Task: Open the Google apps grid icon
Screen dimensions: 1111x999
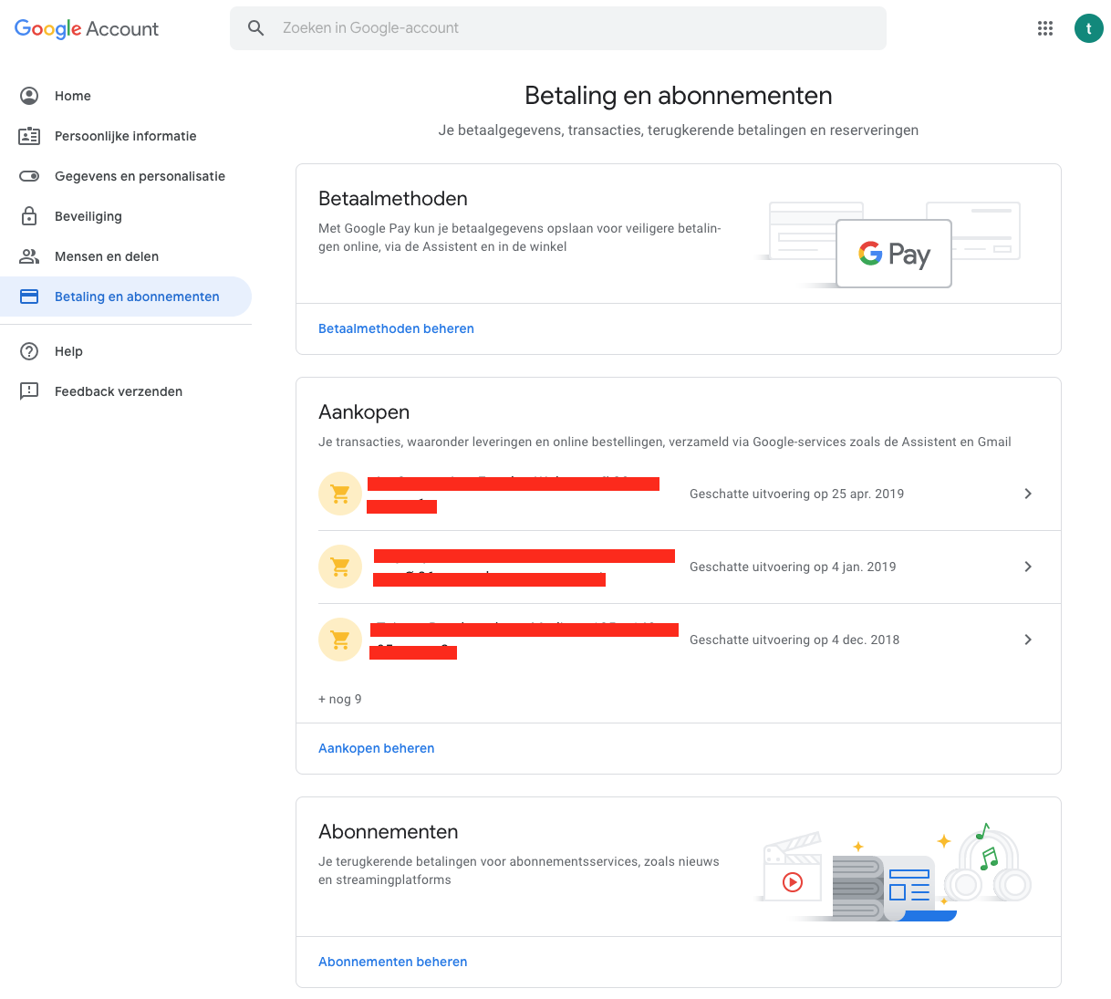Action: (x=1045, y=28)
